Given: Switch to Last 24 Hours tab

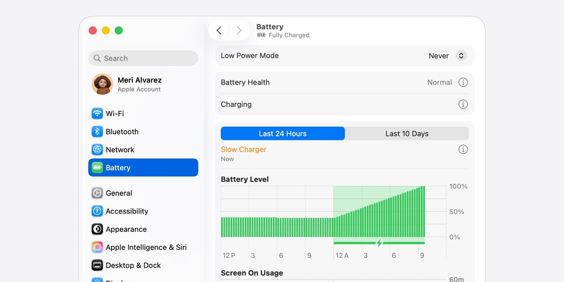Looking at the screenshot, I should (283, 134).
